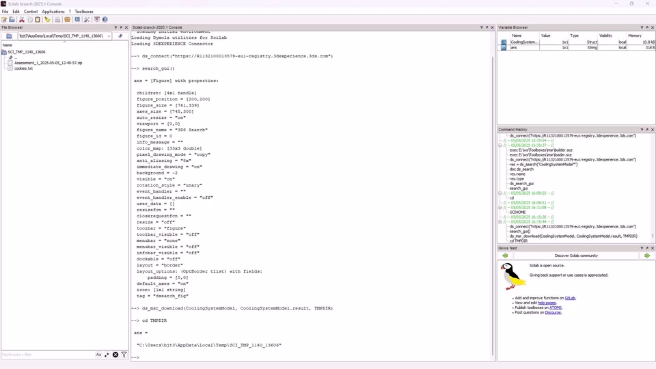Open the help browser question mark icon

[105, 20]
